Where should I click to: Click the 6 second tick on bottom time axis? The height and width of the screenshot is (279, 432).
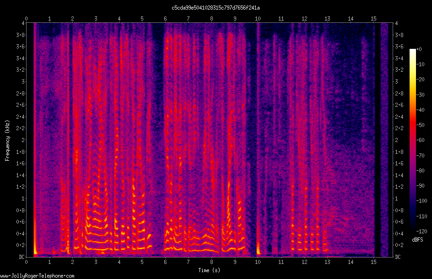coord(165,262)
